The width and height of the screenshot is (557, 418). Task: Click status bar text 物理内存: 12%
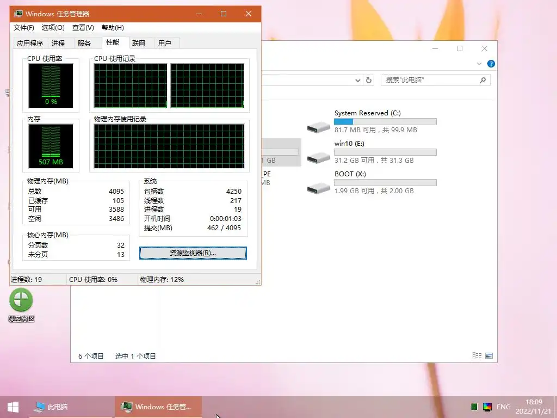162,280
